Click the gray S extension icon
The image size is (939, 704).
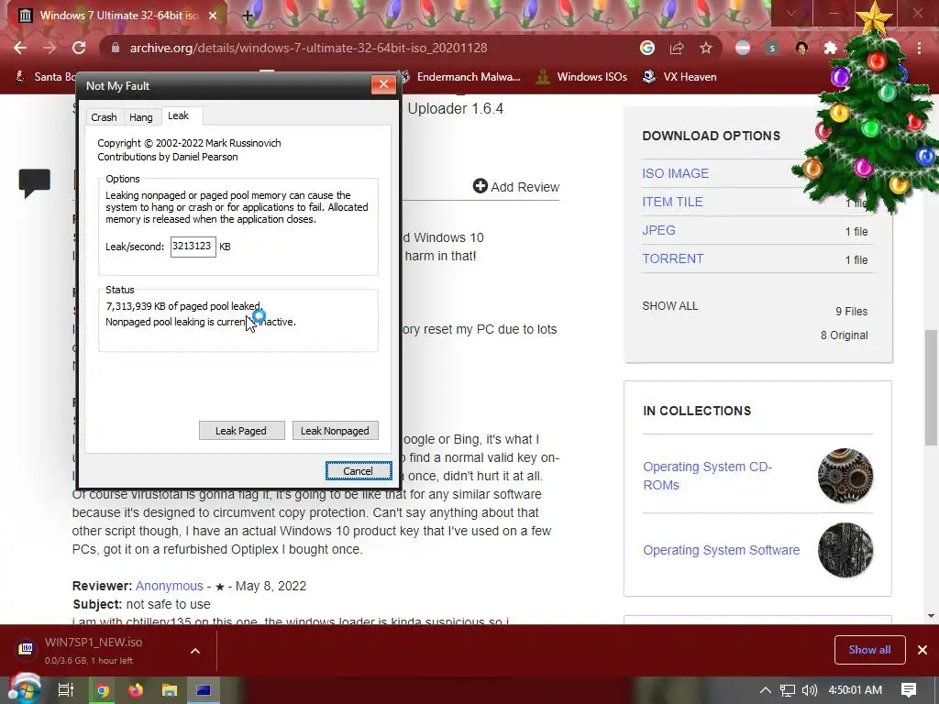(772, 48)
